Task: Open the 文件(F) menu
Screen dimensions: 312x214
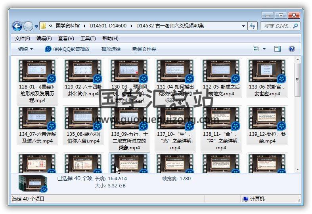Action: tap(23, 38)
